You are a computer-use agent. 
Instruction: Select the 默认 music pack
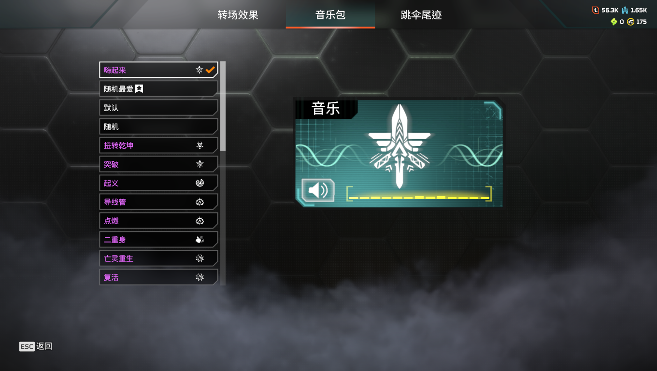point(158,108)
